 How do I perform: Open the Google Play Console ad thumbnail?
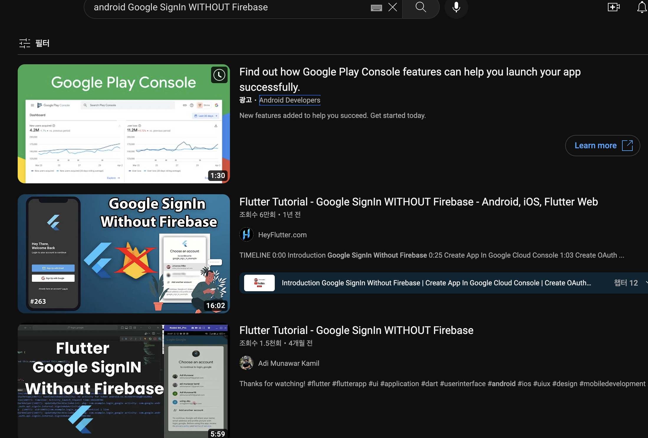click(124, 124)
